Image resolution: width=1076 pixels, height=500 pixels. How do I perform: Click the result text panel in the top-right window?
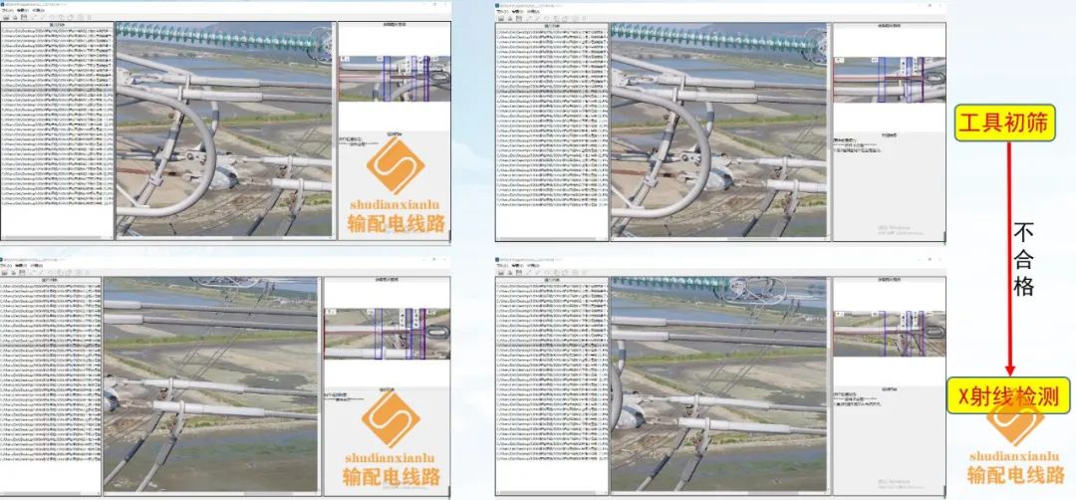pyautogui.click(x=890, y=185)
